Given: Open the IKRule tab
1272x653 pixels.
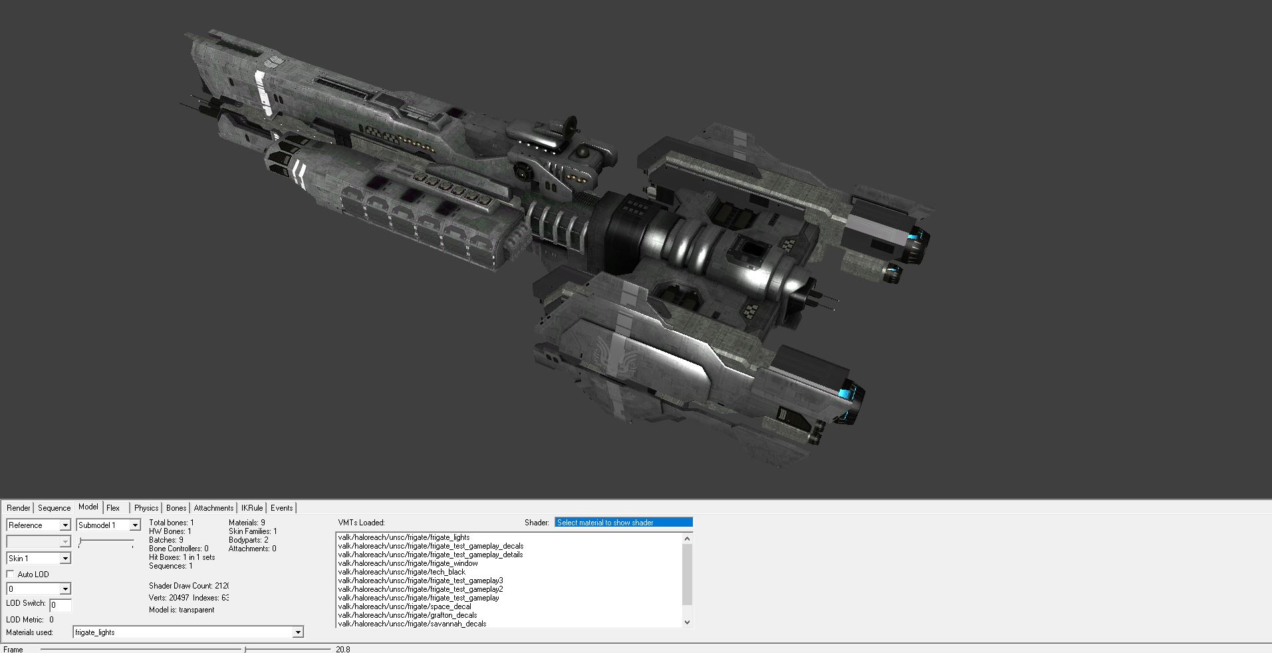Looking at the screenshot, I should pyautogui.click(x=252, y=507).
